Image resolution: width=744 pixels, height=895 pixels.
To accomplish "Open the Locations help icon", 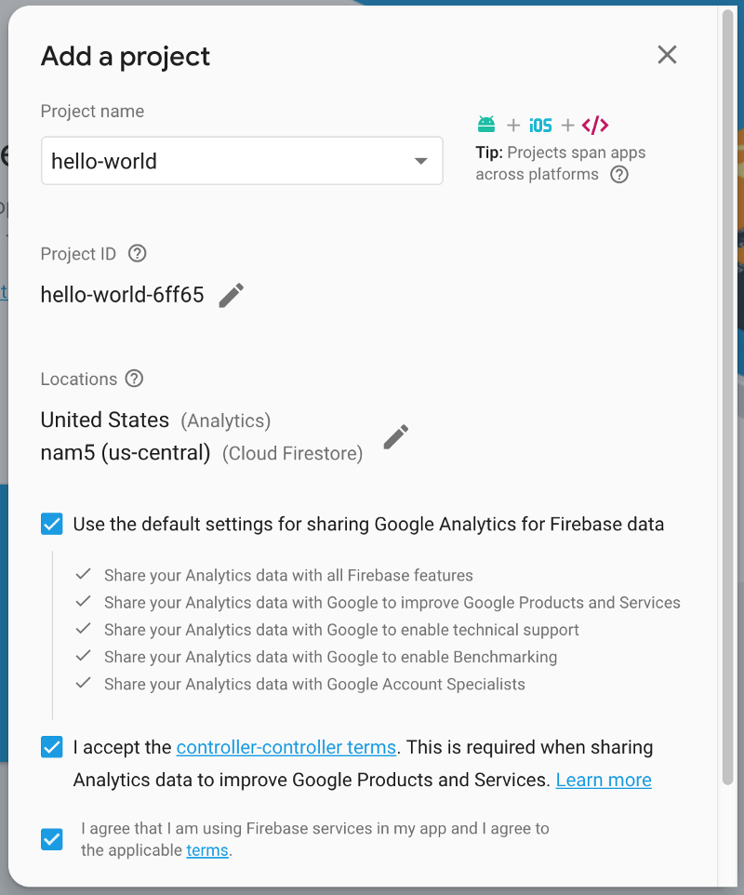I will (x=135, y=379).
